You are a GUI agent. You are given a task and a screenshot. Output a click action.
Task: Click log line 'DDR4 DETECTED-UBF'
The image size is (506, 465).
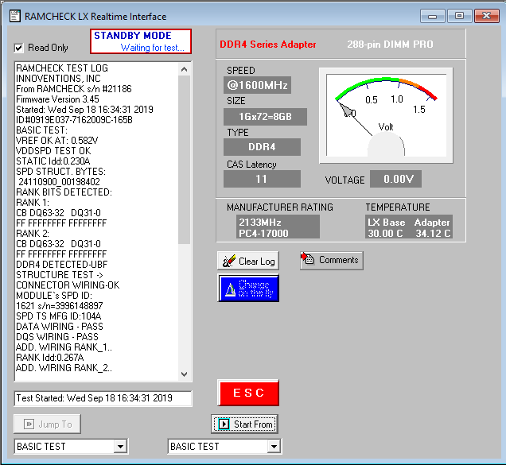pyautogui.click(x=61, y=265)
